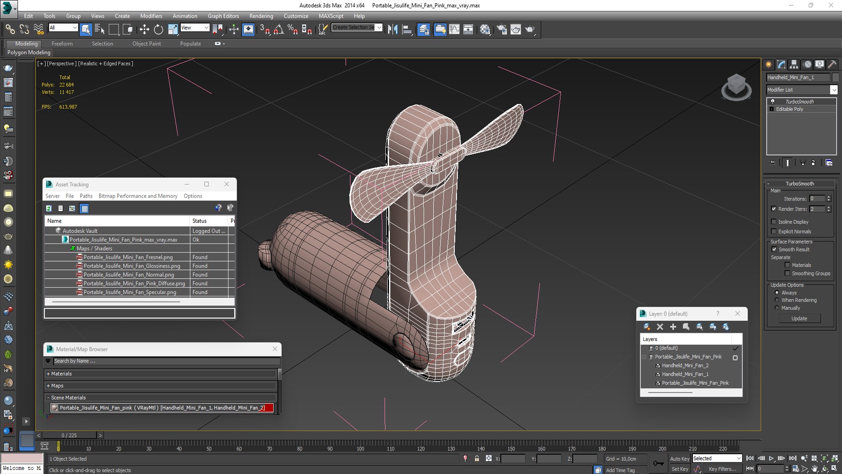Uncheck the Smooth Result checkbox
Image resolution: width=842 pixels, height=474 pixels.
(x=774, y=249)
